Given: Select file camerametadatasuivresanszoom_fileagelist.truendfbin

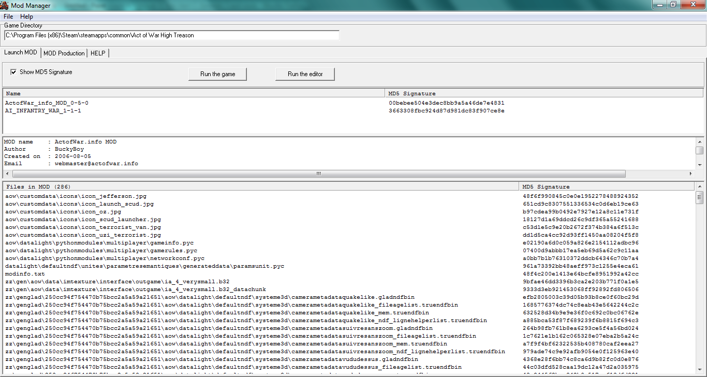Looking at the screenshot, I should (241, 336).
